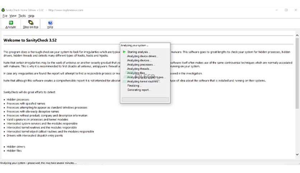Screen dimensions: 300x173
Task: Click 'Hidden drivers' bullet item
Action: point(16,147)
